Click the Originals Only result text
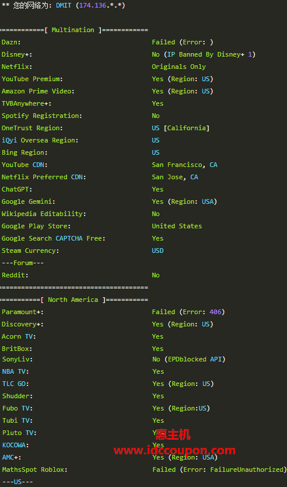This screenshot has height=487, width=287. [178, 67]
